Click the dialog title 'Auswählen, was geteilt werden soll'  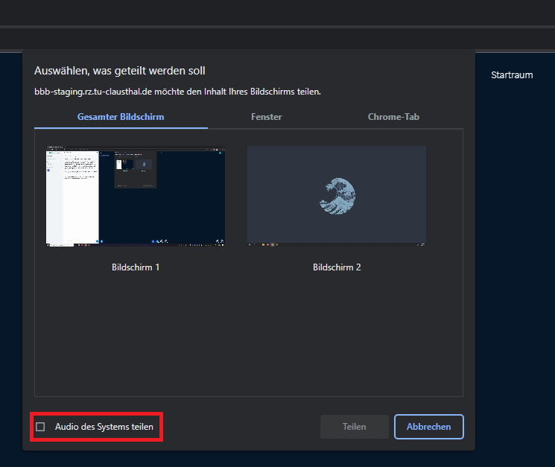(x=120, y=71)
